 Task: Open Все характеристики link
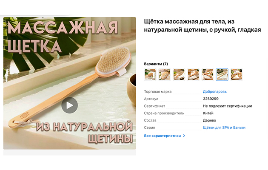163,136
